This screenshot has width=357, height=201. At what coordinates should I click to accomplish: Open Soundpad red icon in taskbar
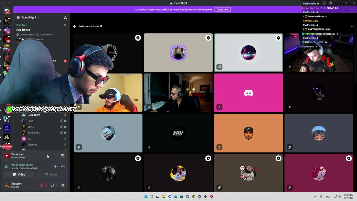(211, 197)
